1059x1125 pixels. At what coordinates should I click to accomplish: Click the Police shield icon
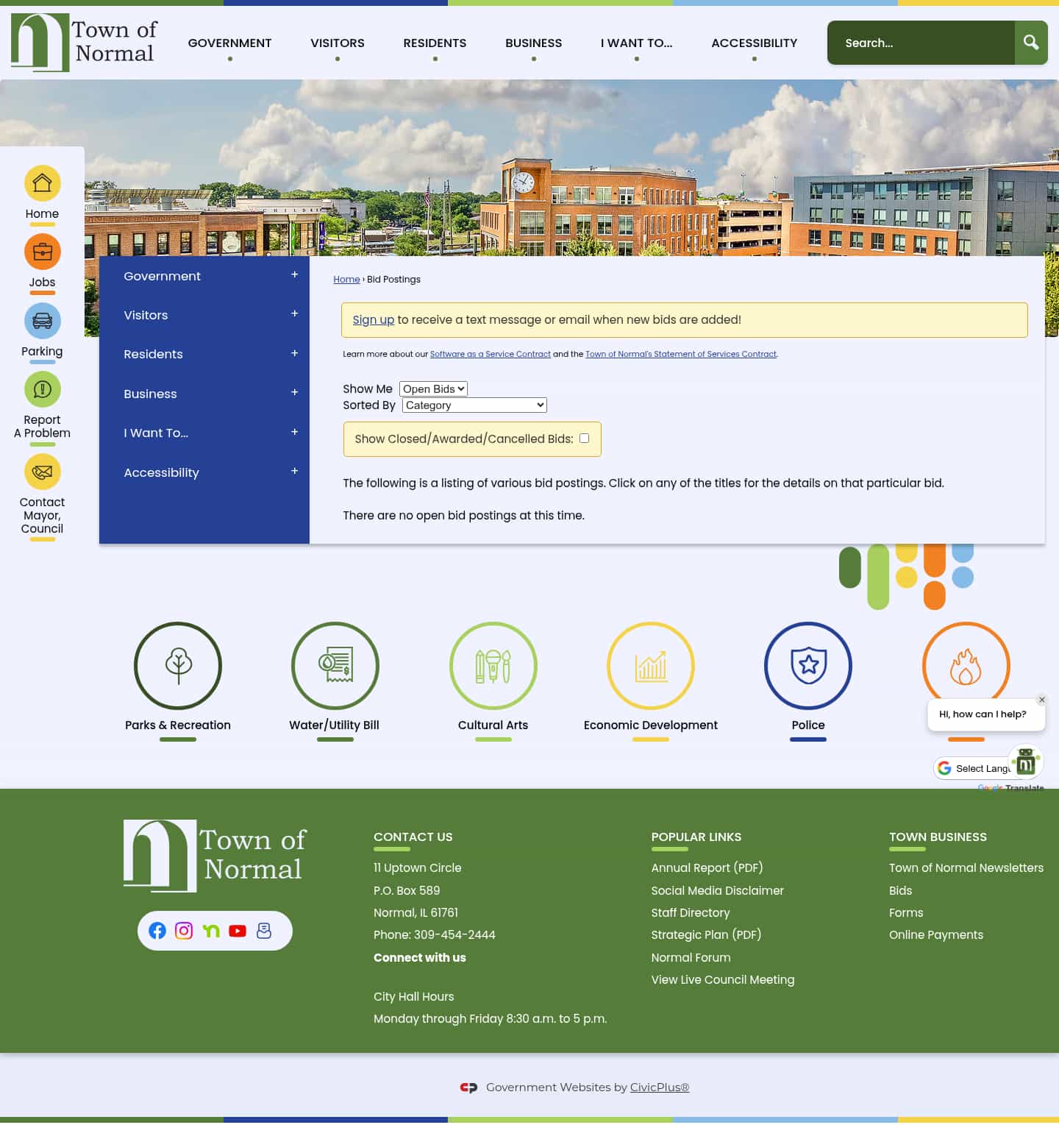pyautogui.click(x=808, y=665)
